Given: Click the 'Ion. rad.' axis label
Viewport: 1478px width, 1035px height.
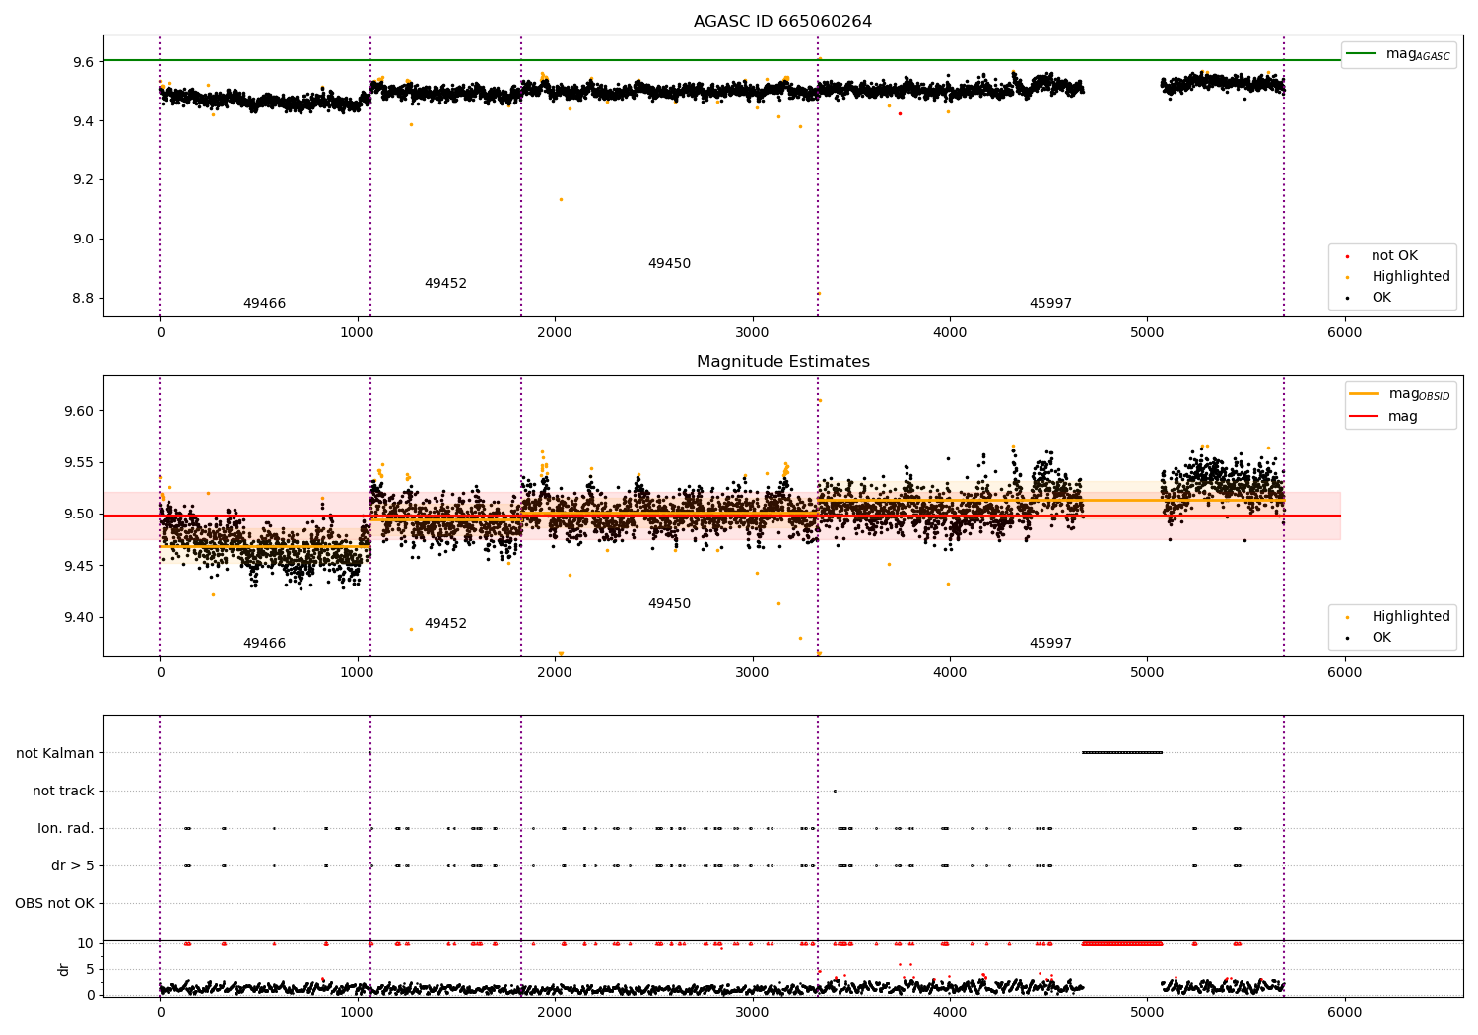Looking at the screenshot, I should click(66, 828).
